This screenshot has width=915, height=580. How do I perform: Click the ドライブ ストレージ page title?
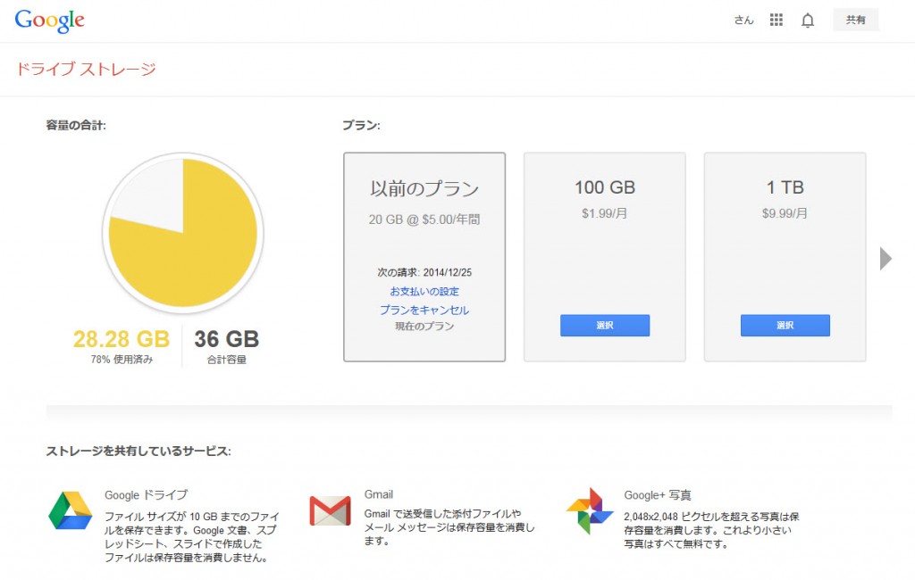pyautogui.click(x=86, y=69)
